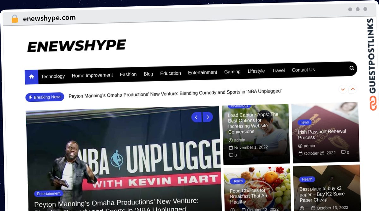Open Lead Capture Apps article title
Screen dimensions: 379x211
point(253,123)
